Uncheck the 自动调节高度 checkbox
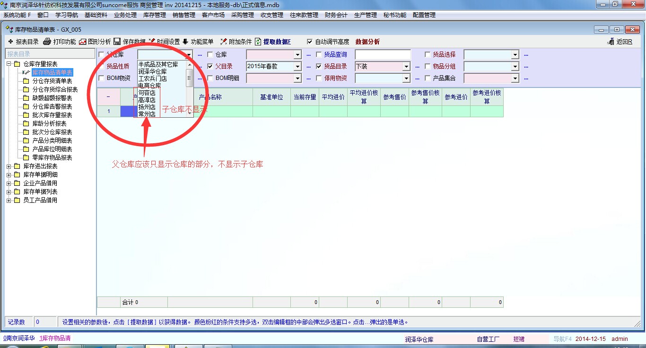 (x=310, y=42)
